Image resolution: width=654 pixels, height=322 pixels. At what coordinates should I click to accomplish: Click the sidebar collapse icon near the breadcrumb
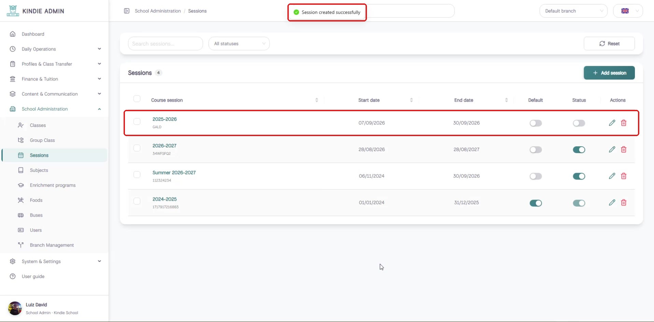[127, 11]
